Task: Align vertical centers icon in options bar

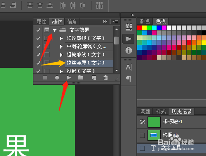Action: [x=40, y=5]
